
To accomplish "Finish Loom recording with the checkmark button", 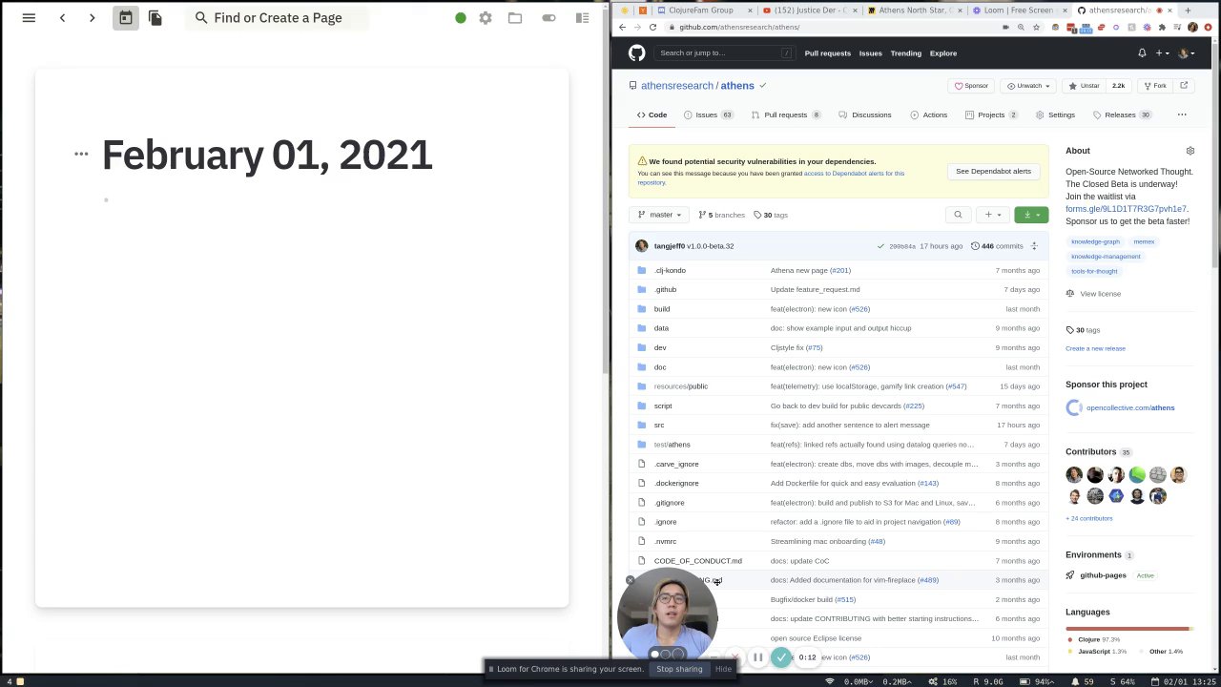I will coord(781,656).
